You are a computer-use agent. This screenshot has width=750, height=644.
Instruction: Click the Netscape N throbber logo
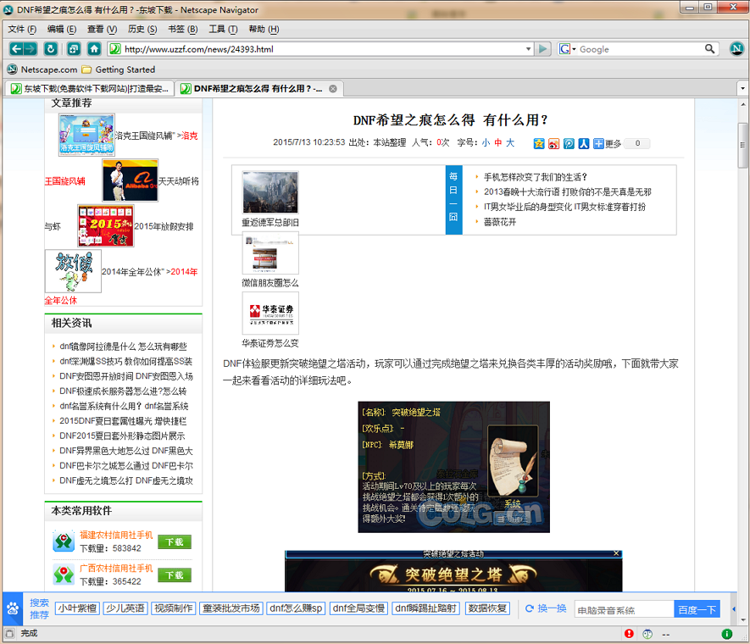tap(736, 48)
